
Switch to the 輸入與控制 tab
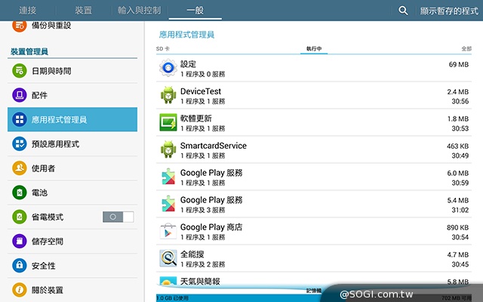139,11
